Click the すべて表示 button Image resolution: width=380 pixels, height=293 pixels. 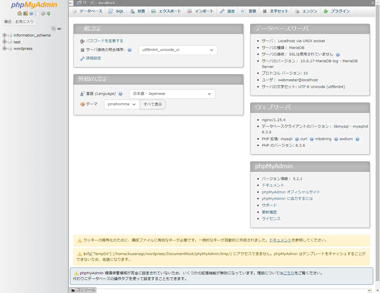(x=153, y=104)
